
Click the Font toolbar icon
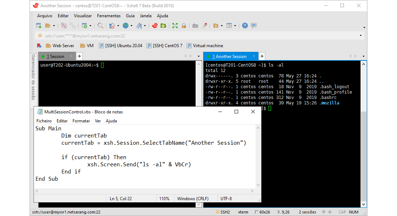(x=139, y=26)
